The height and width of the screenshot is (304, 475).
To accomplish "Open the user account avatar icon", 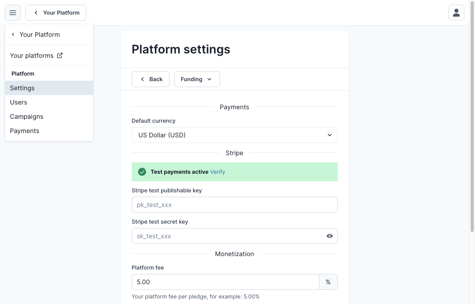I will 456,13.
